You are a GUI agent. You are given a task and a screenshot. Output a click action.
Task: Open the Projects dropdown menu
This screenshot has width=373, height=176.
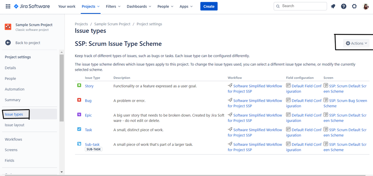[x=90, y=6]
